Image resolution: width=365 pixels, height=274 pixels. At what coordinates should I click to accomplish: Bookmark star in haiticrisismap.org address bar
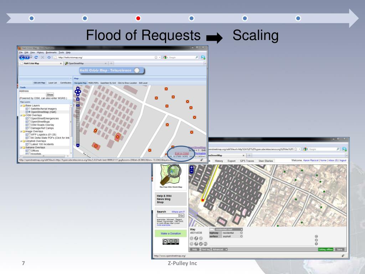click(x=156, y=57)
